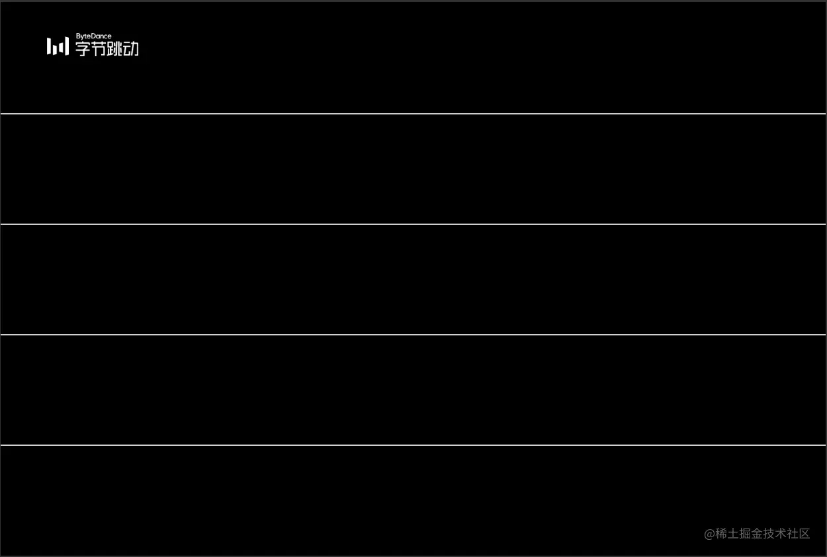Click the second black band from top

click(x=413, y=169)
